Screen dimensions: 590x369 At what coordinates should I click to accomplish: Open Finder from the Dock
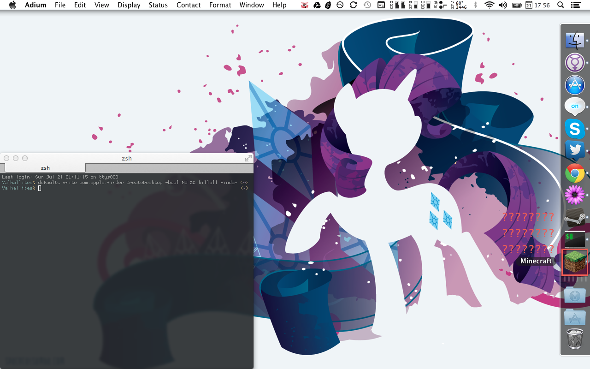575,40
